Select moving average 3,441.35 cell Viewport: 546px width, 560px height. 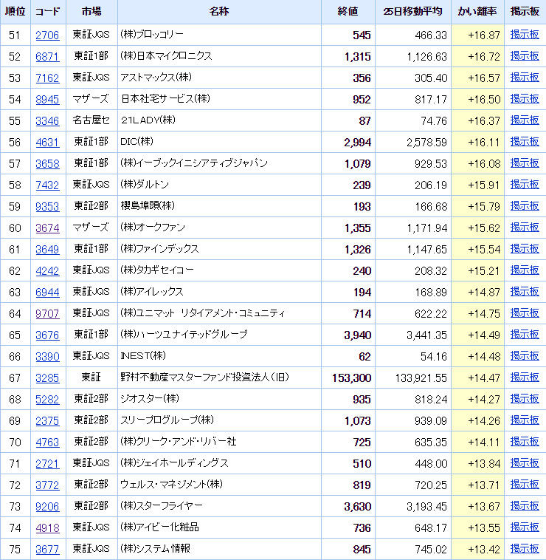tap(413, 335)
